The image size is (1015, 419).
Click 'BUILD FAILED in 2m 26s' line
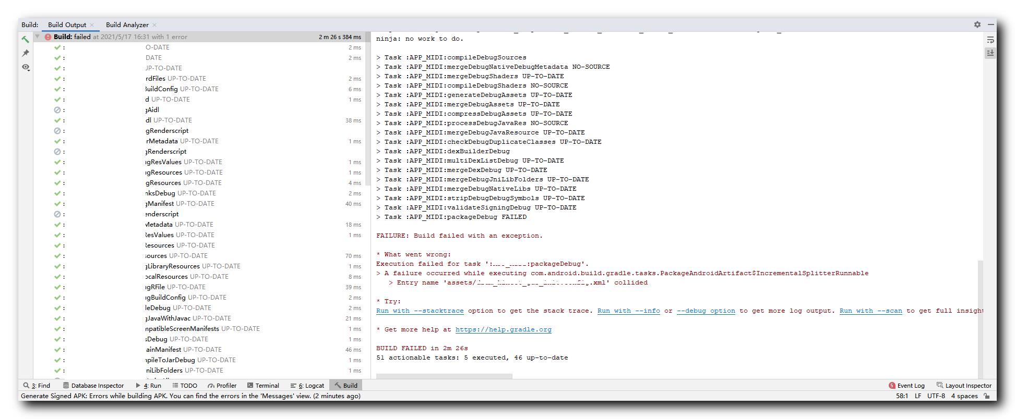point(422,348)
